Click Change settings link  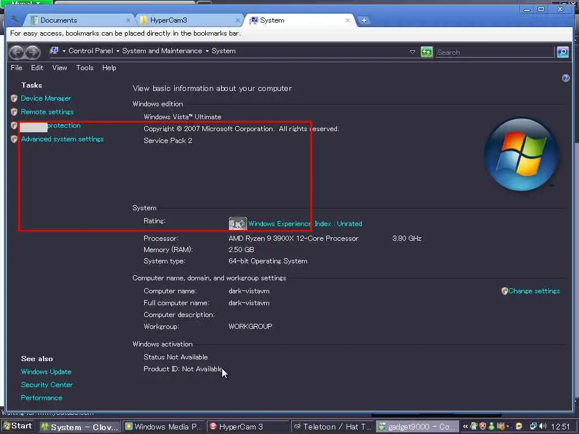click(534, 291)
